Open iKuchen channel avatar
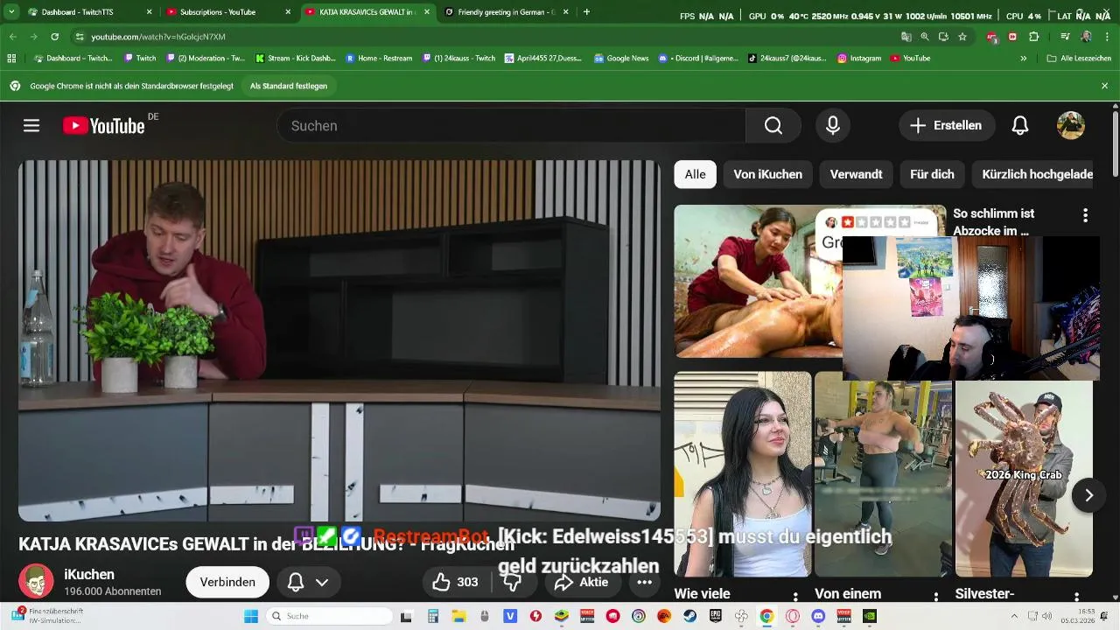This screenshot has height=630, width=1120. [x=36, y=582]
